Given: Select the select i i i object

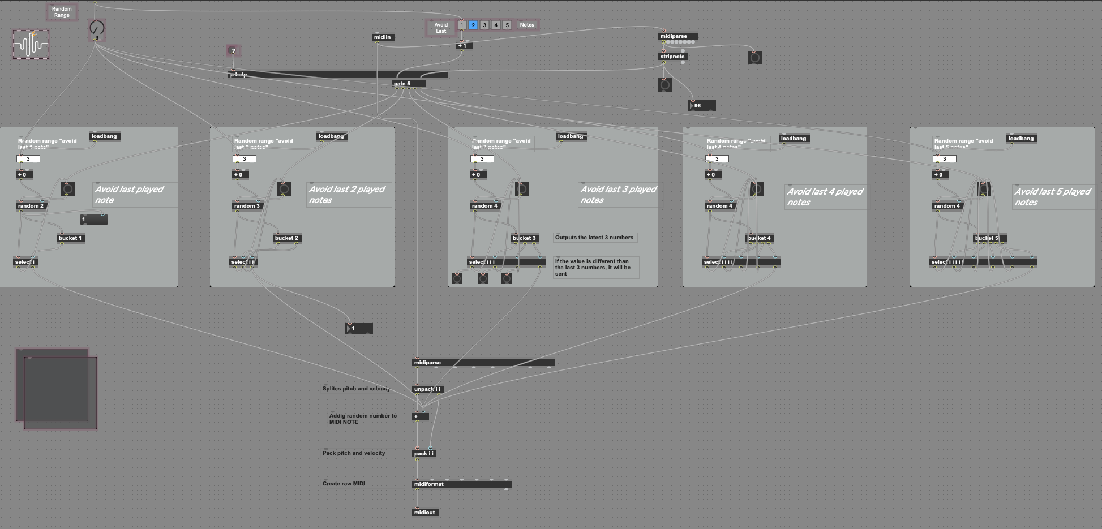Looking at the screenshot, I should (507, 262).
